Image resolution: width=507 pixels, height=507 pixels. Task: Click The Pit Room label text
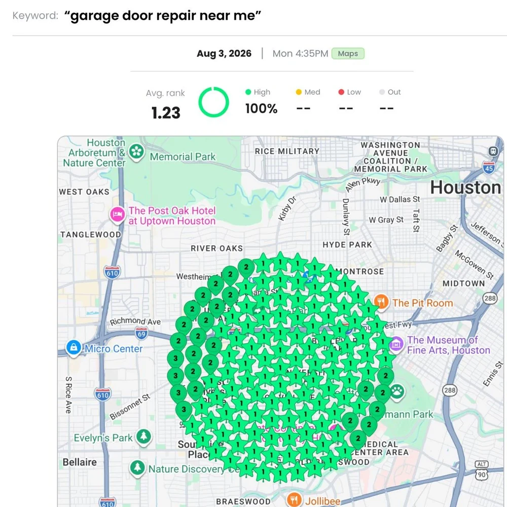coord(423,303)
